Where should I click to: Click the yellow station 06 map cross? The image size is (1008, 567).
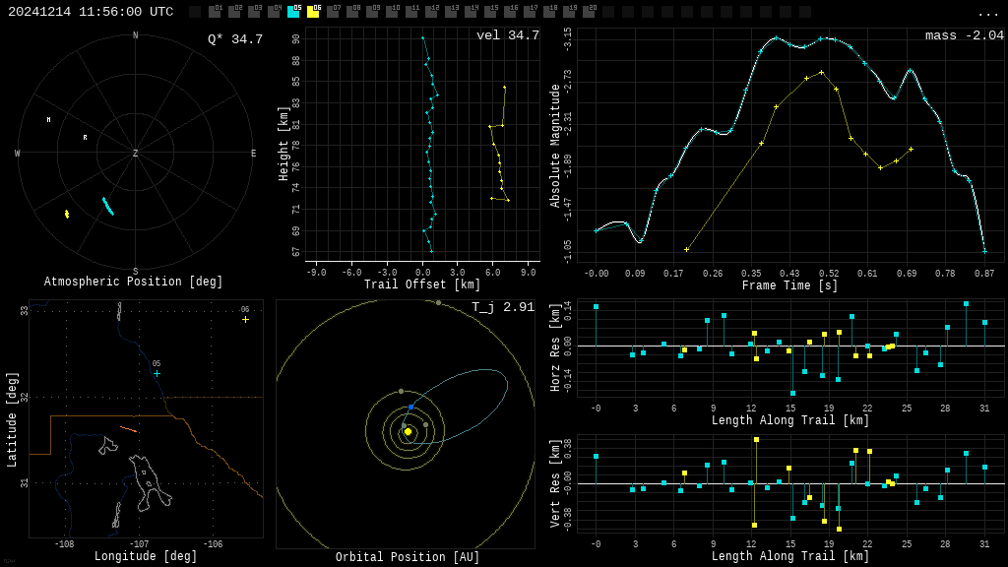click(245, 319)
